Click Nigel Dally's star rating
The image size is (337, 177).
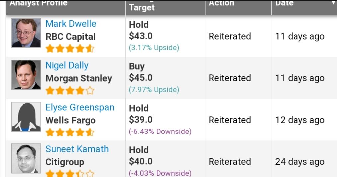point(70,91)
